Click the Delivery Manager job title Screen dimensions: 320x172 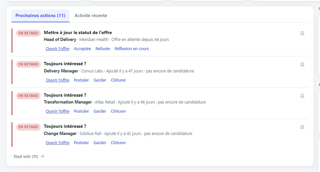point(61,71)
